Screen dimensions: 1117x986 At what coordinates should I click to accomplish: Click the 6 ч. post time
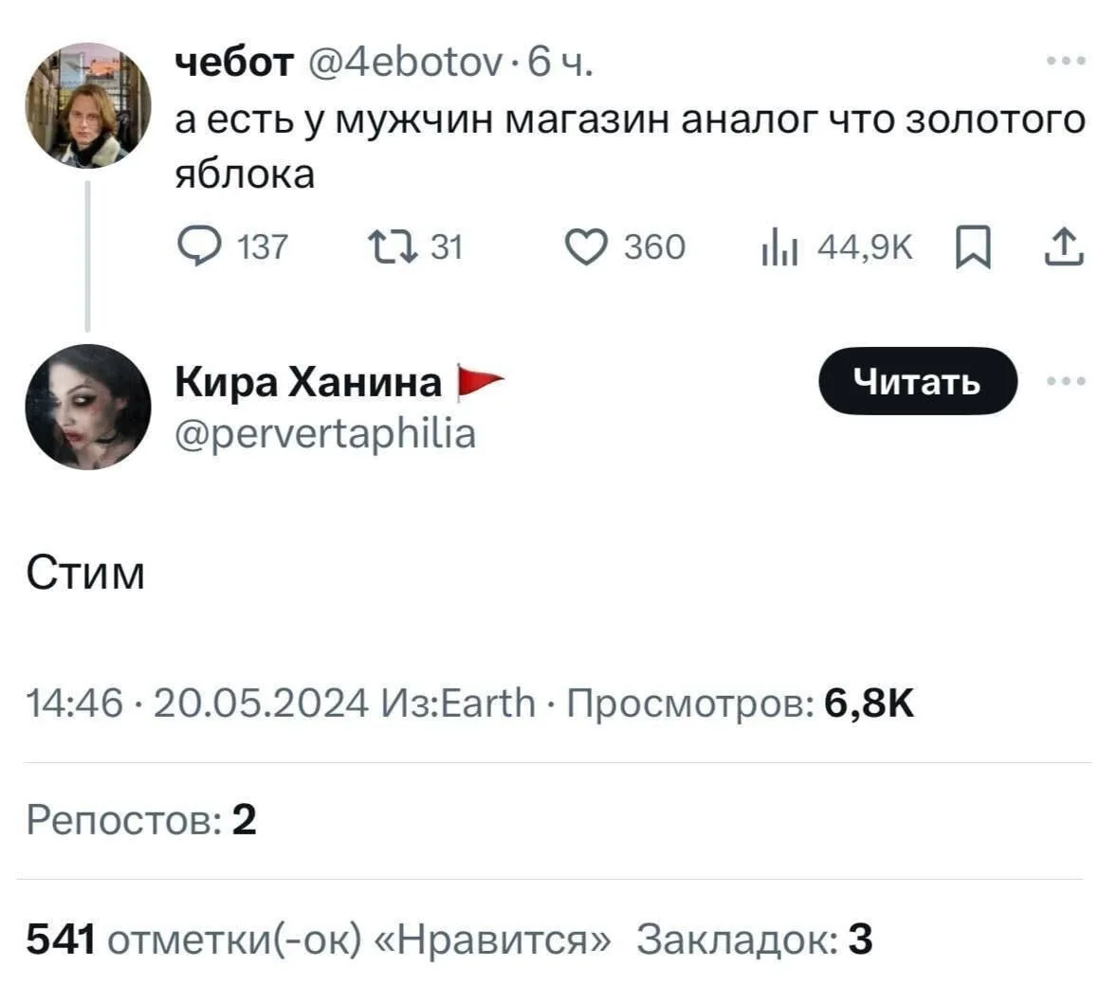pos(560,63)
